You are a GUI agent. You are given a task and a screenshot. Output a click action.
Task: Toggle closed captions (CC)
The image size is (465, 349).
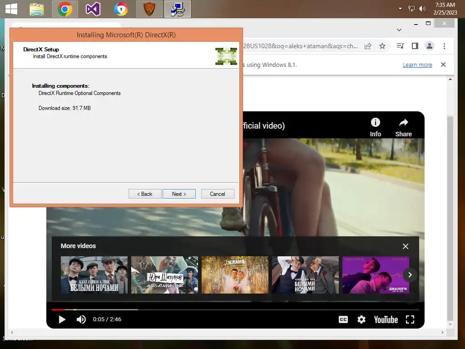click(x=343, y=319)
